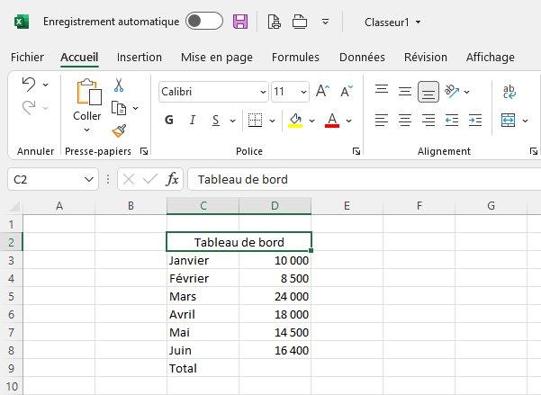Expand the borders options dropdown arrow
541x395 pixels.
coord(272,121)
